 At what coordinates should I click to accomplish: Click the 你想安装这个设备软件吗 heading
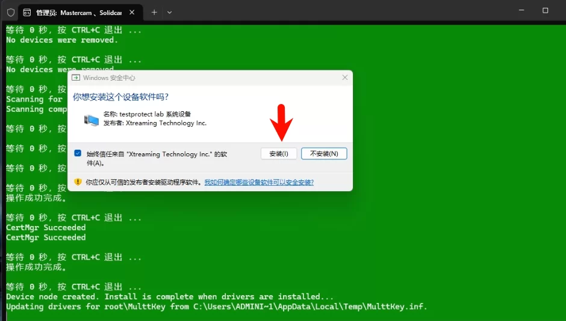pyautogui.click(x=120, y=96)
